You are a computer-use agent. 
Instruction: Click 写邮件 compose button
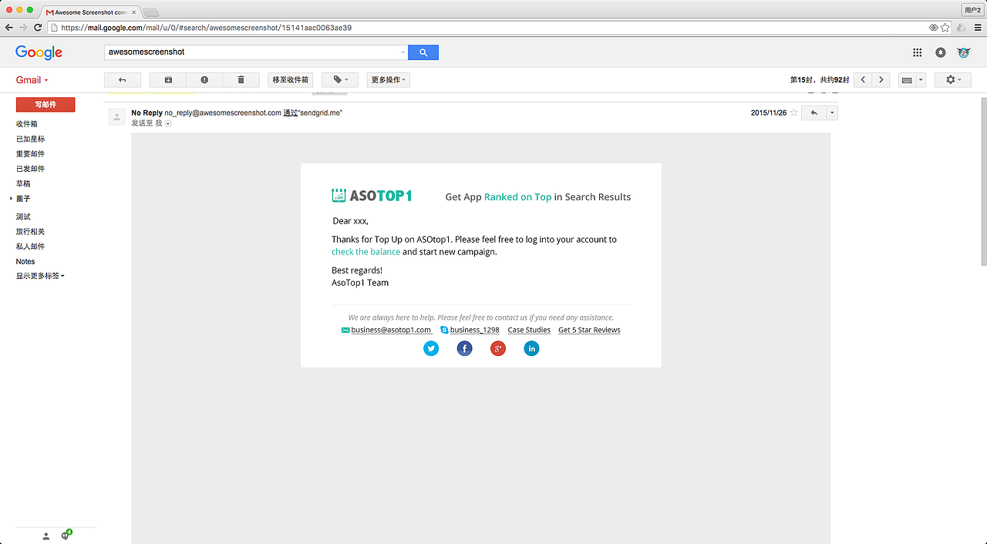(45, 104)
